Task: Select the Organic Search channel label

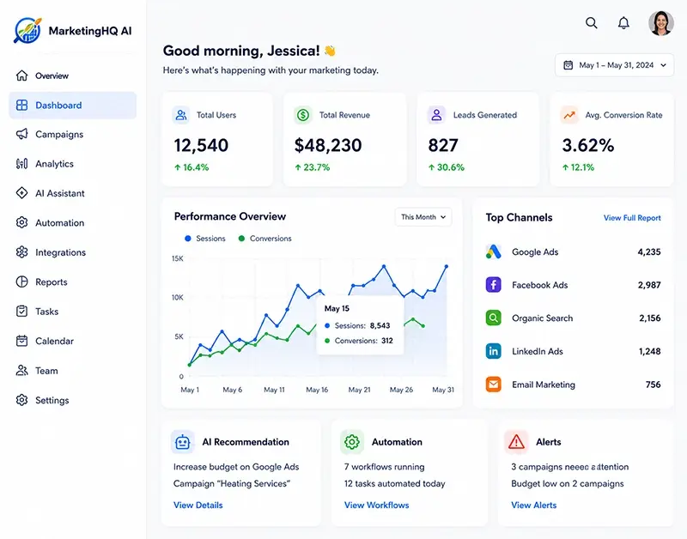Action: [x=543, y=318]
